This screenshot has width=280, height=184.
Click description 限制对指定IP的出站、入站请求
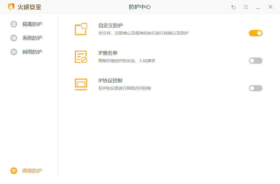point(127,61)
